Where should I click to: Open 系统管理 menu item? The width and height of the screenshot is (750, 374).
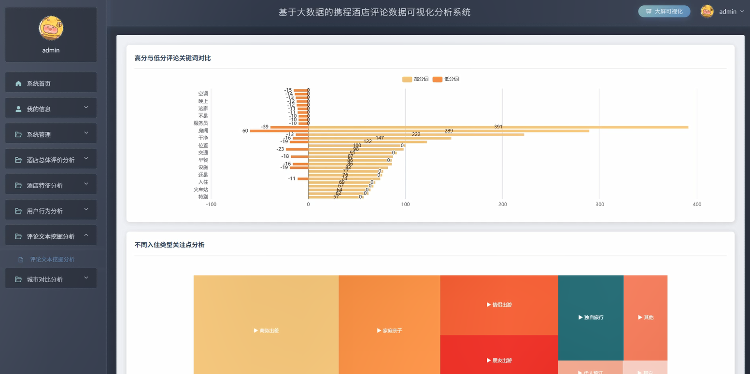(51, 134)
